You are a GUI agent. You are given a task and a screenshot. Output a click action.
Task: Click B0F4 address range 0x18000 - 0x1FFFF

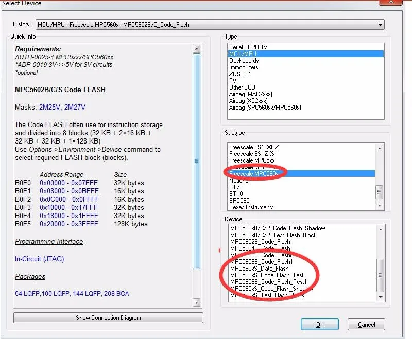click(x=69, y=216)
